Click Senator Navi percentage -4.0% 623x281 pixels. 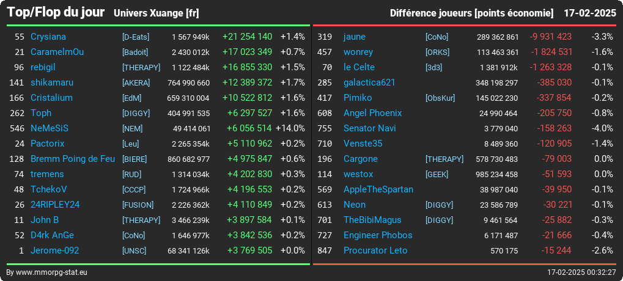pyautogui.click(x=602, y=128)
